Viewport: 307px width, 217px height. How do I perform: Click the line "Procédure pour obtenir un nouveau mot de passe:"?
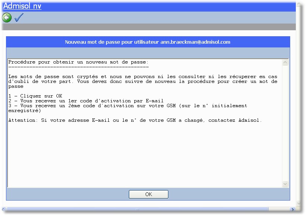[78, 62]
